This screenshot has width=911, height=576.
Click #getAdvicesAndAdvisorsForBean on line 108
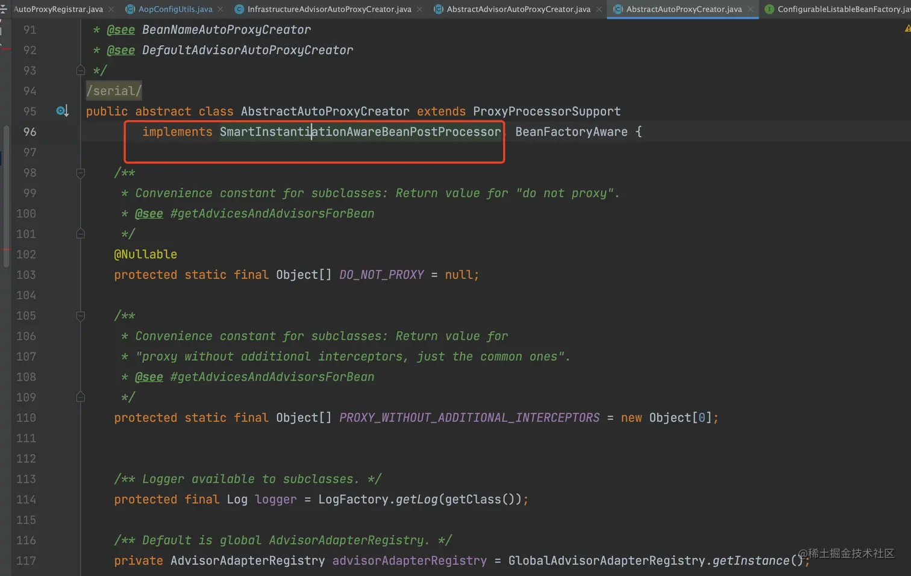click(272, 377)
